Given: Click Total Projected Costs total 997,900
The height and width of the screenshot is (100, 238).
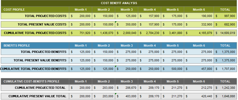Looking at the screenshot, I should (x=225, y=16).
